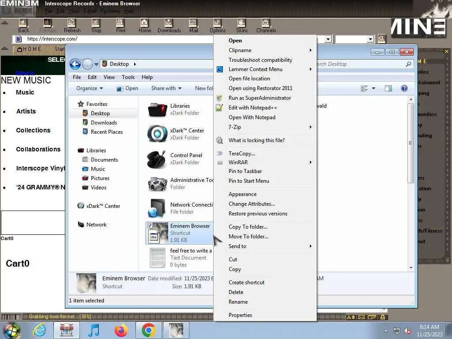The height and width of the screenshot is (339, 452).
Task: Open the browser search box dropdown arrow
Action: 371,39
